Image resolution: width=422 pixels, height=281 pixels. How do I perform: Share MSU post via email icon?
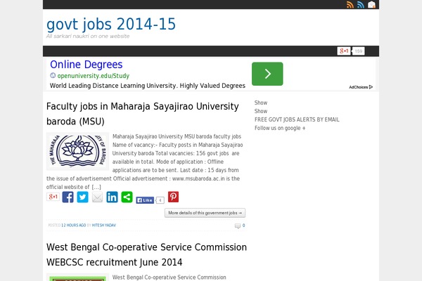(98, 197)
